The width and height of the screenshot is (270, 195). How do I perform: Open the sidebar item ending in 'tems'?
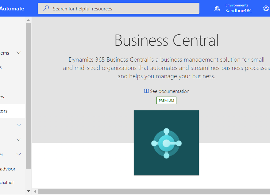[5, 53]
